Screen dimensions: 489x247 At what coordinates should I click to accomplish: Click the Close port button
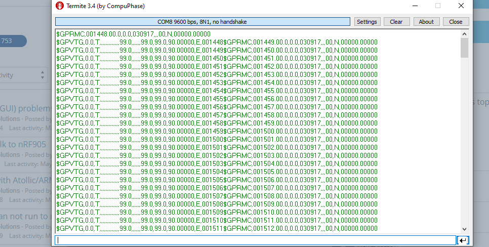tap(456, 22)
